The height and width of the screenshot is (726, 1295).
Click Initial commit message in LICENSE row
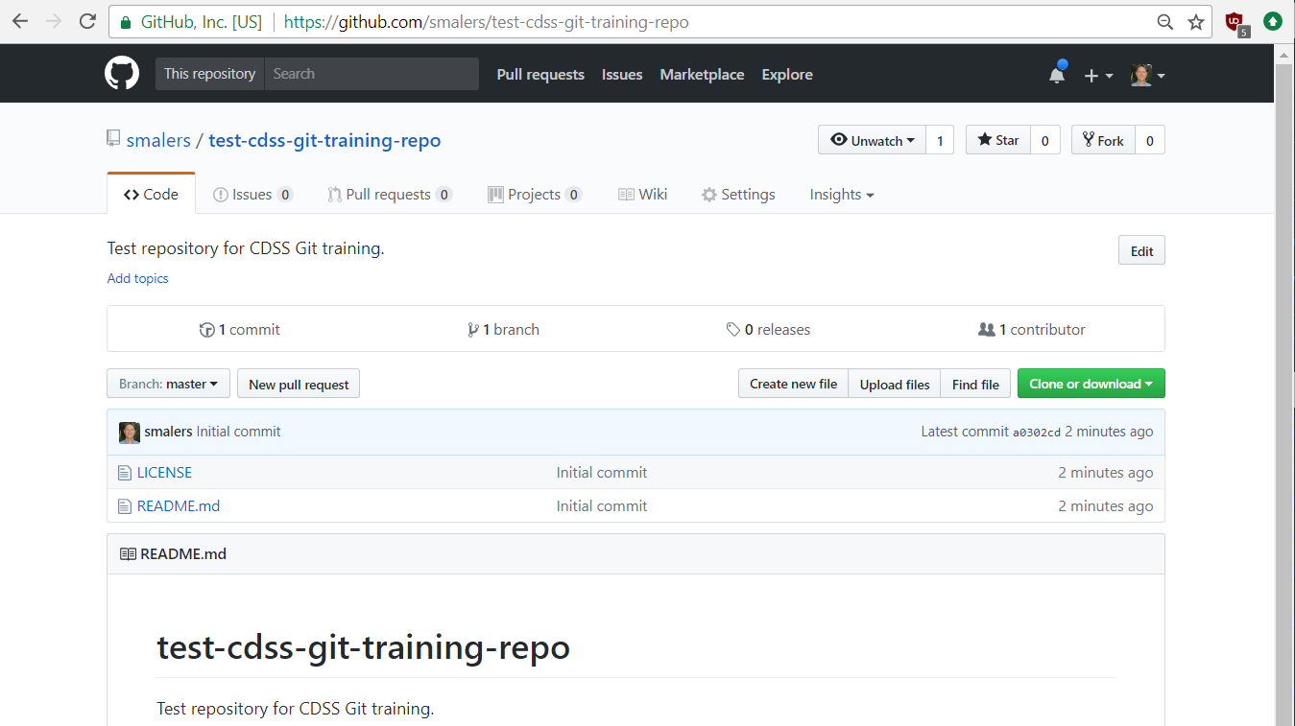[602, 473]
